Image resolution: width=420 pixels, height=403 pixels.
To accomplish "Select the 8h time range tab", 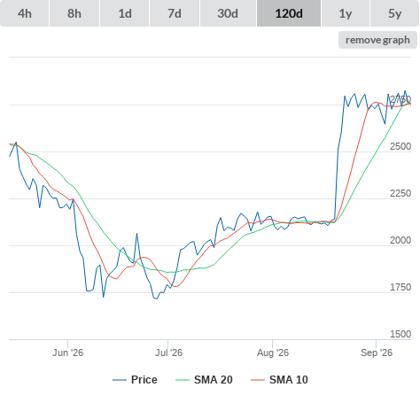I will click(74, 13).
